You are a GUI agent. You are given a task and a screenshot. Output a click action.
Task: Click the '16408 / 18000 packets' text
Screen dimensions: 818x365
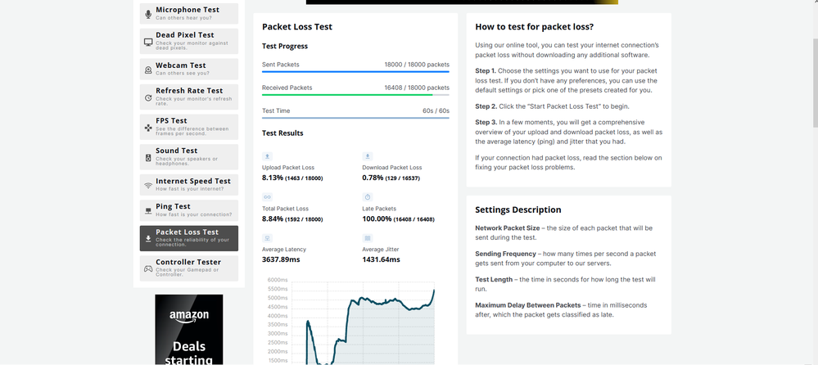[417, 88]
